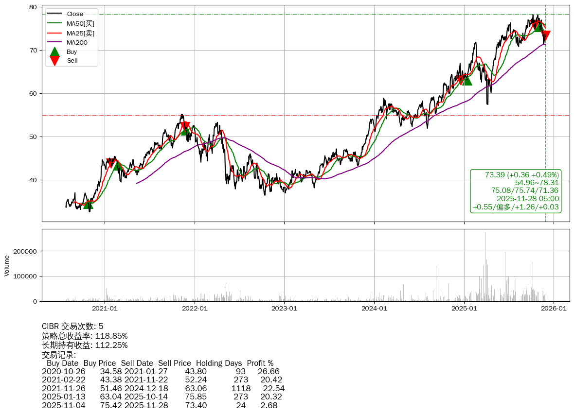Click the red sell marker near early 2021

point(110,163)
